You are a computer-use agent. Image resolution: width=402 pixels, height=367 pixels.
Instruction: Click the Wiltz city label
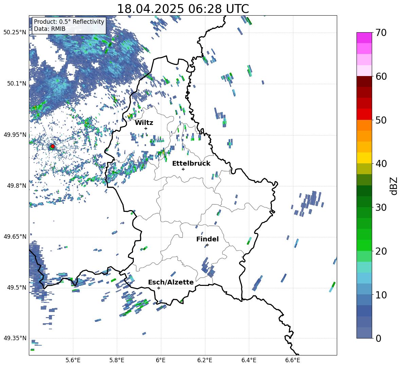click(144, 123)
